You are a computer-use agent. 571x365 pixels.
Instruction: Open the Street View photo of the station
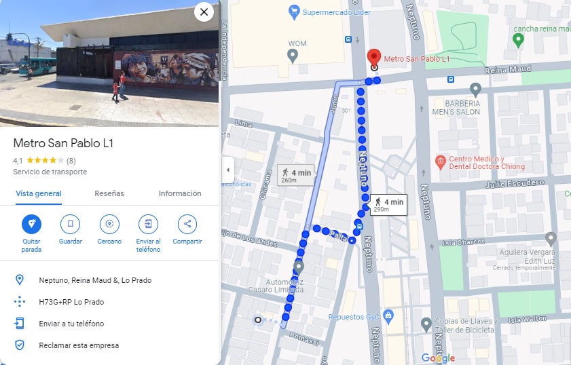pyautogui.click(x=109, y=63)
